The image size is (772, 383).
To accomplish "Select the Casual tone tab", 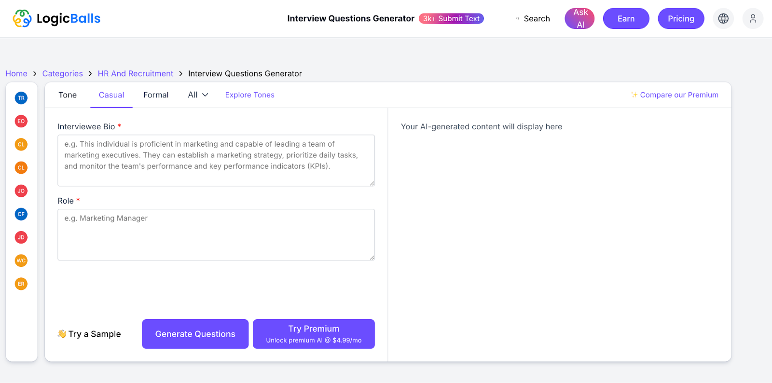I will (111, 95).
